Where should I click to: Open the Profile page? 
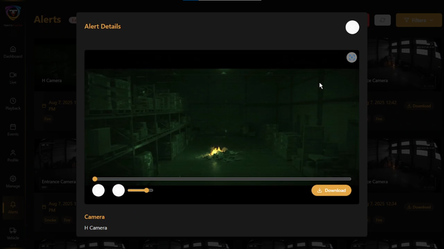pyautogui.click(x=13, y=156)
